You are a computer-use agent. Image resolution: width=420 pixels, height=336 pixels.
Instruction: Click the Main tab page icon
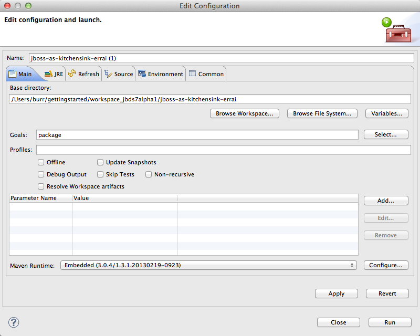pos(12,73)
